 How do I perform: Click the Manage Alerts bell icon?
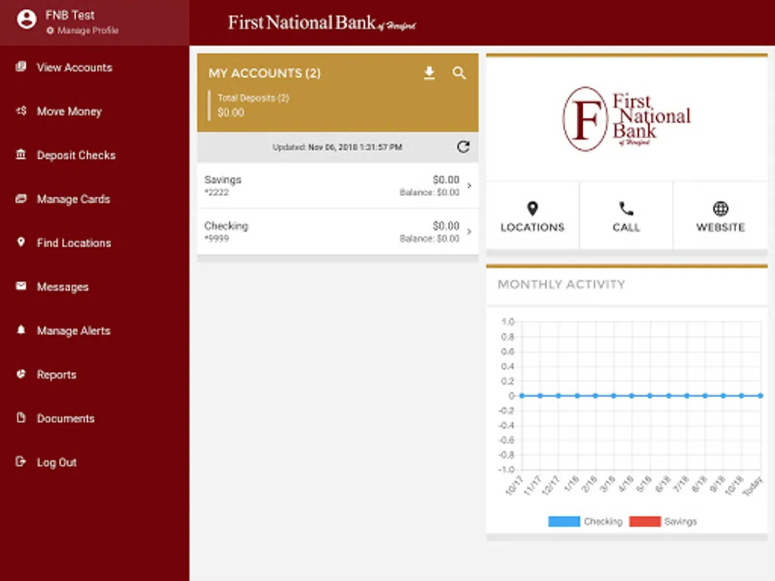pos(21,330)
